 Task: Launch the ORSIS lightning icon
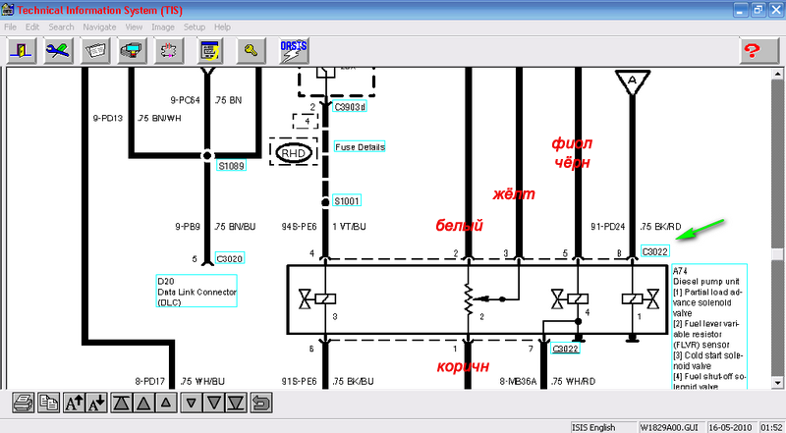click(293, 49)
